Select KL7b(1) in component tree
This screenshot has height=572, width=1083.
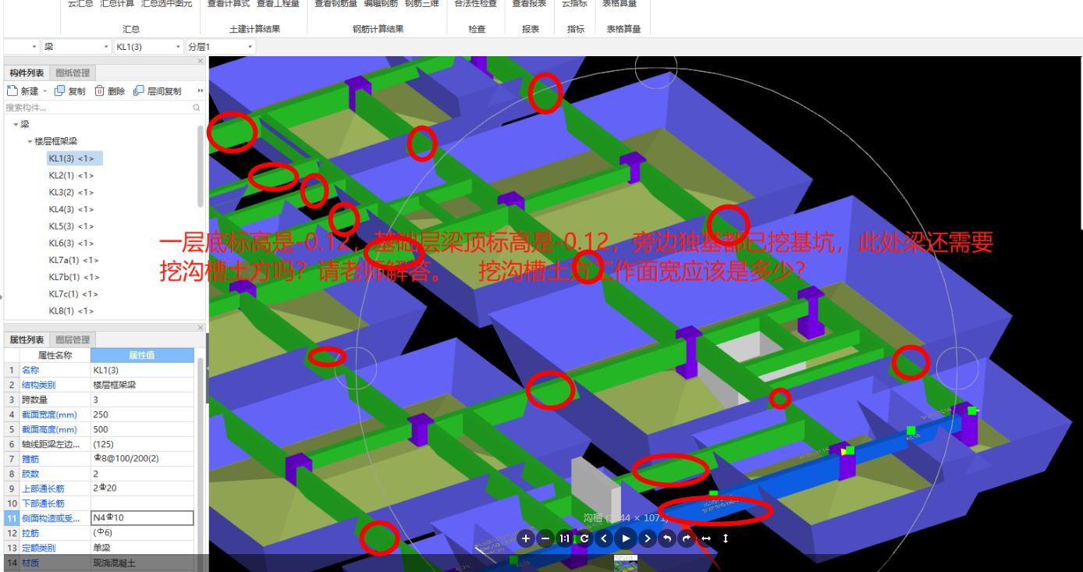(74, 277)
